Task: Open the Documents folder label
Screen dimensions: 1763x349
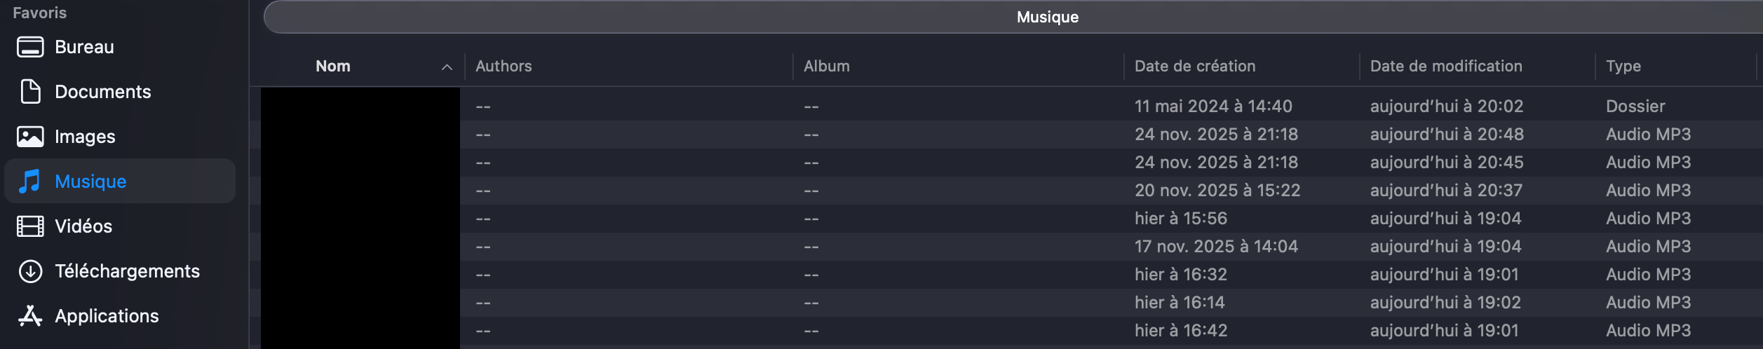Action: coord(102,92)
